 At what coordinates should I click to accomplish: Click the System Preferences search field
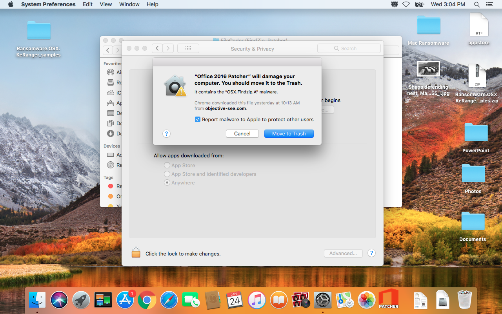[349, 48]
